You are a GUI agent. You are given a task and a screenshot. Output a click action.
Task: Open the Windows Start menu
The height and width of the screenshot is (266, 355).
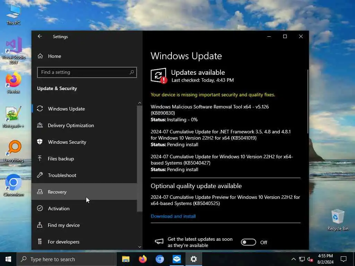click(8, 259)
